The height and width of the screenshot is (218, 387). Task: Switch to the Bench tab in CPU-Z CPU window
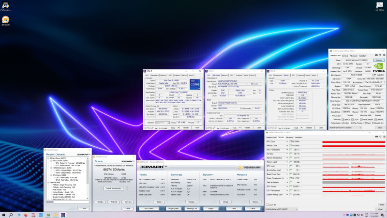pyautogui.click(x=184, y=76)
